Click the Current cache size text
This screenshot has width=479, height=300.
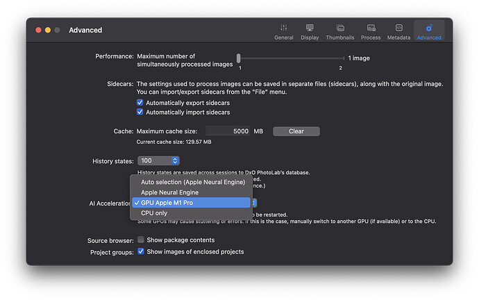(174, 142)
